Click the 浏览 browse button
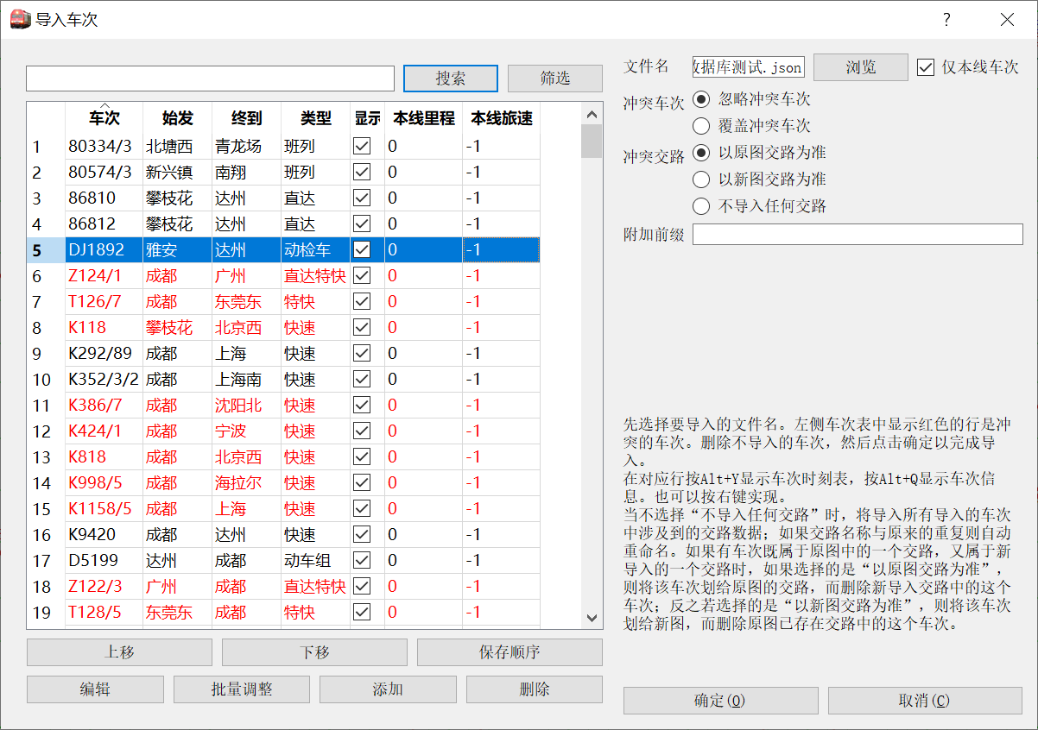 click(x=861, y=67)
